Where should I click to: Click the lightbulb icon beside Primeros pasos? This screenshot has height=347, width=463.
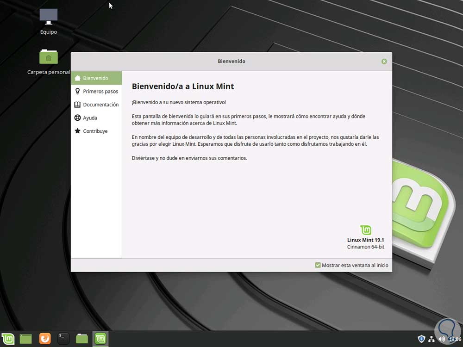pos(77,91)
